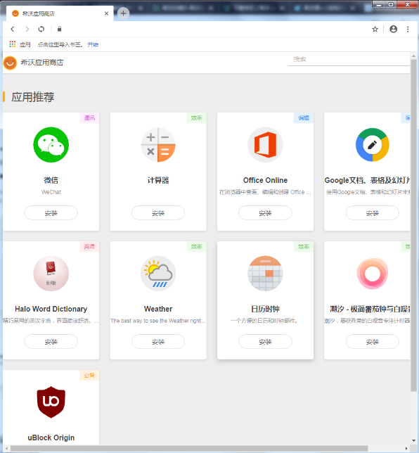Viewport: 419px width, 453px height.
Task: Click the 编辑 tag on Office Online card
Action: tap(304, 118)
